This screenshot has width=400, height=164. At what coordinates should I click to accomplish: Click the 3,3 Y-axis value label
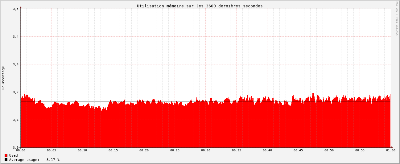coord(16,64)
